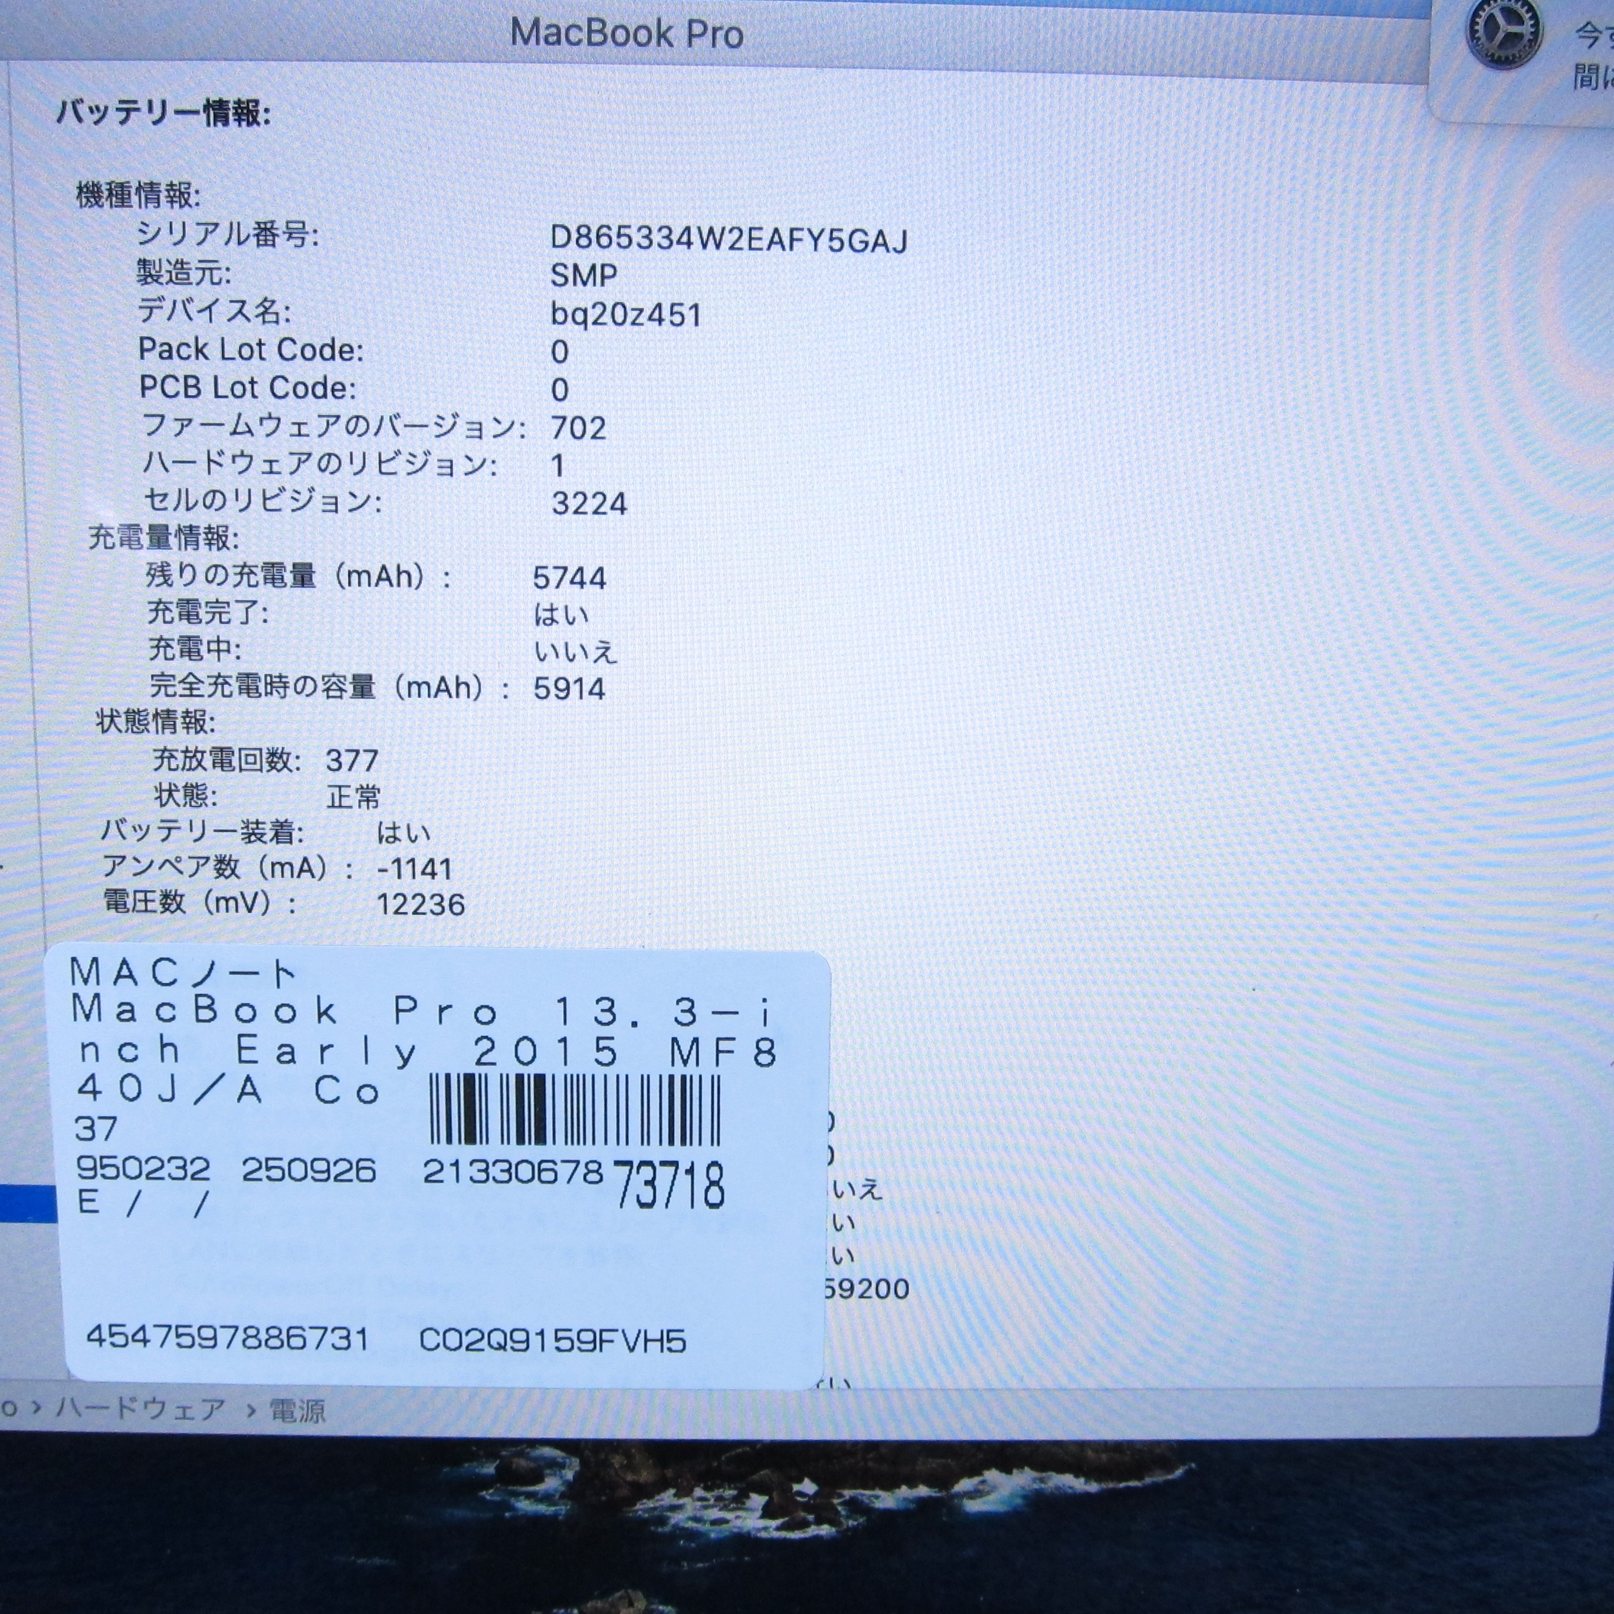Image resolution: width=1614 pixels, height=1614 pixels.
Task: Click the amperage value -1141
Action: (414, 869)
